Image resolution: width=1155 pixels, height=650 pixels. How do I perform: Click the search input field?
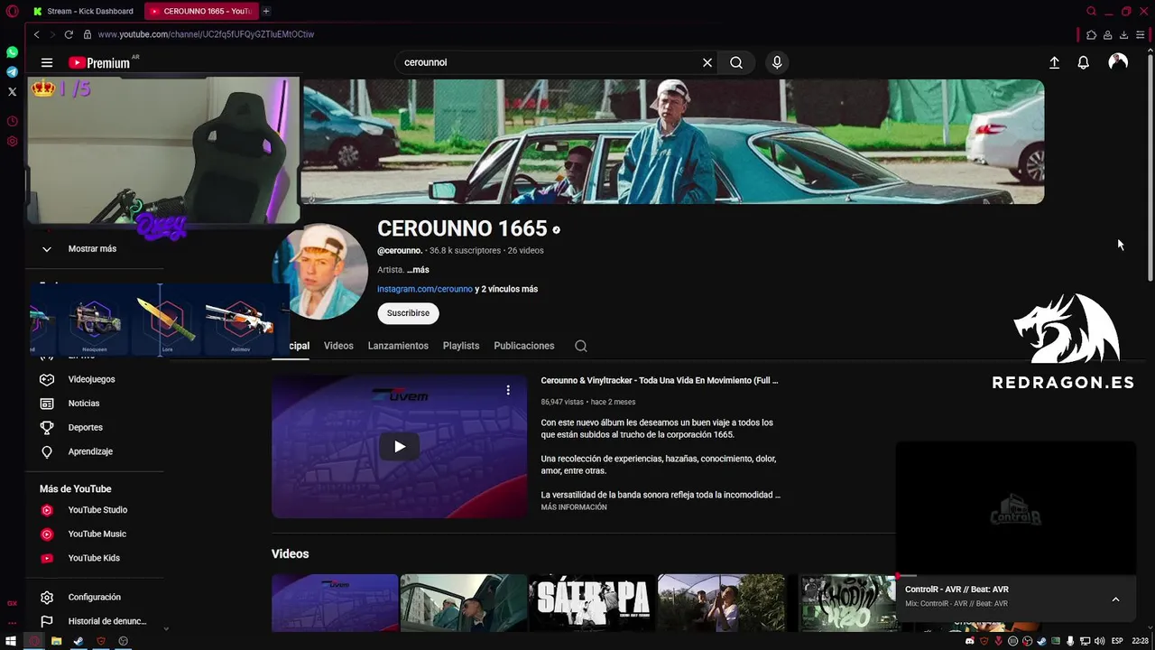click(550, 62)
